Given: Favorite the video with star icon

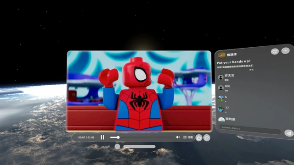Looking at the screenshot, I should (x=207, y=138).
